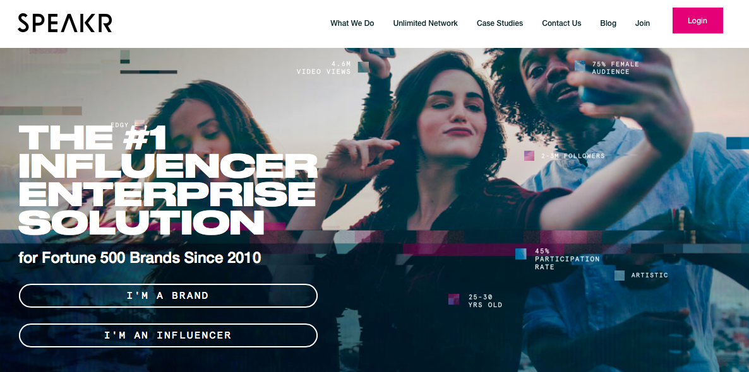Choose the I'M A BRAND button

[168, 296]
